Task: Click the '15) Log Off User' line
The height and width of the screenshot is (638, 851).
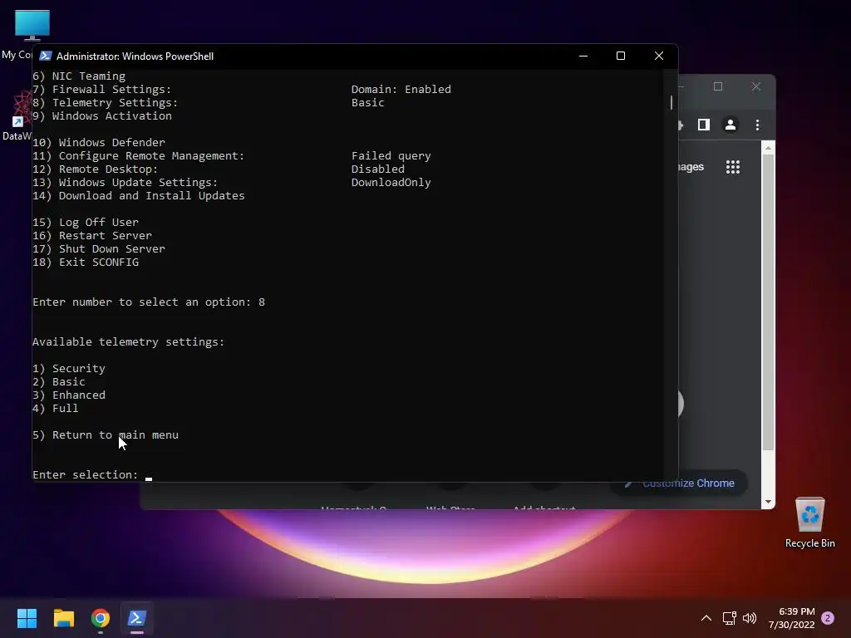Action: [x=86, y=222]
